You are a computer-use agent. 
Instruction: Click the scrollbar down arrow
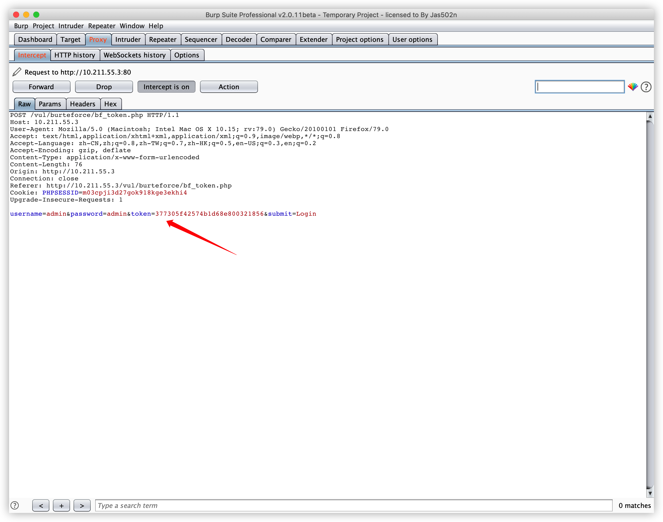click(x=650, y=493)
